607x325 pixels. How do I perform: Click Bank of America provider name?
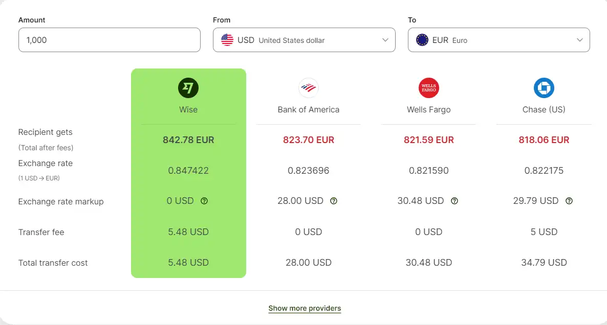[308, 109]
